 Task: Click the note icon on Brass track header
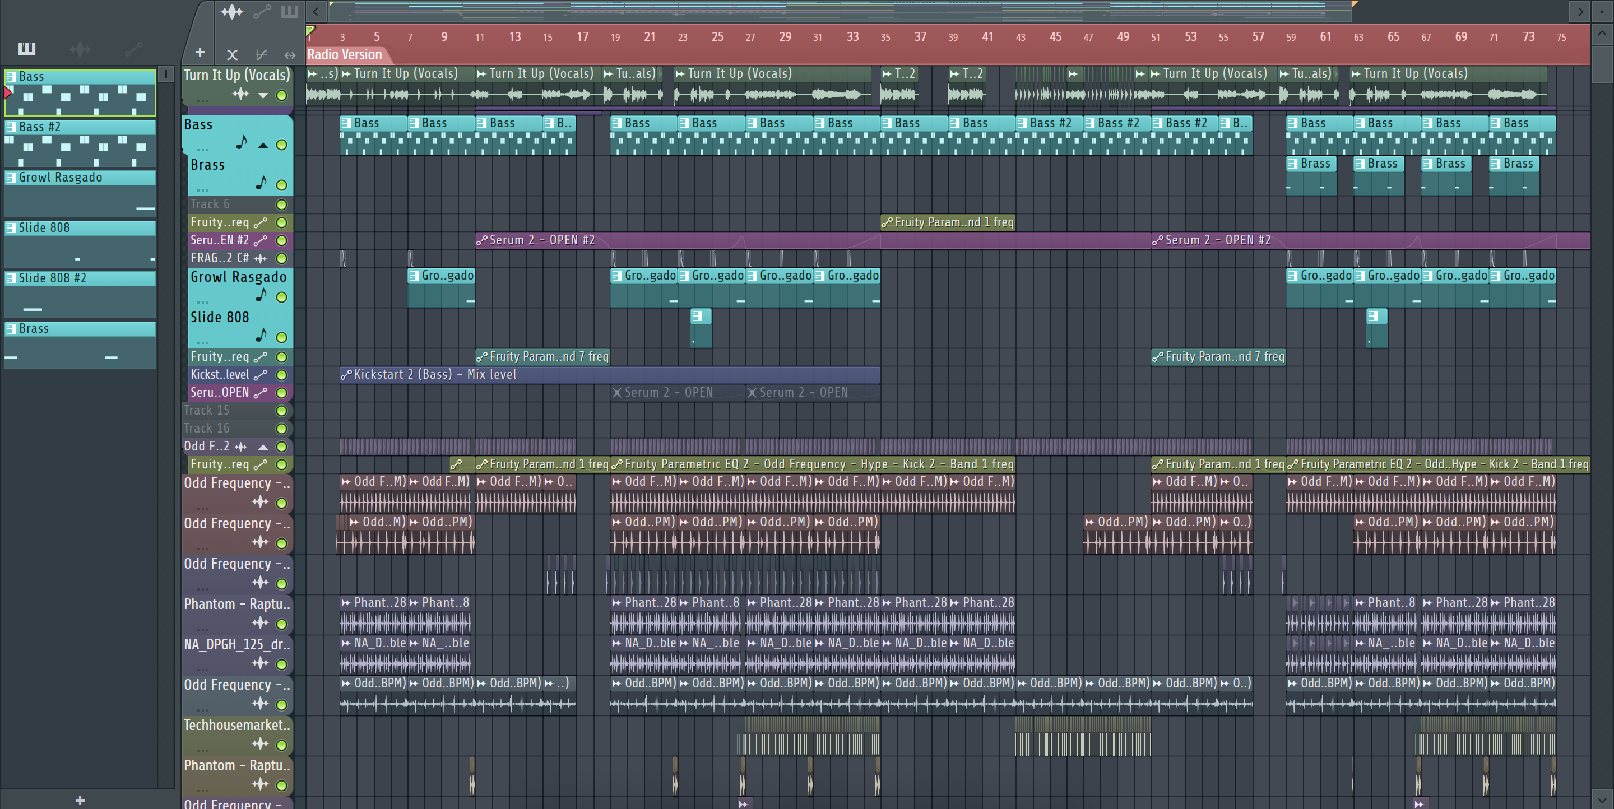(261, 183)
